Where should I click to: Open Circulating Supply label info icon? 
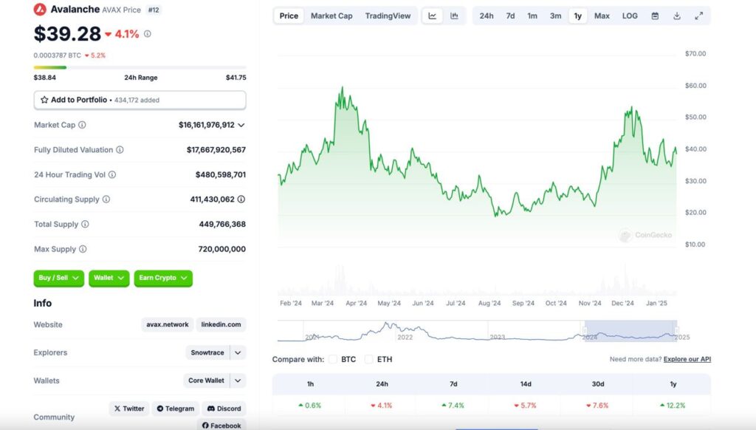tap(106, 199)
